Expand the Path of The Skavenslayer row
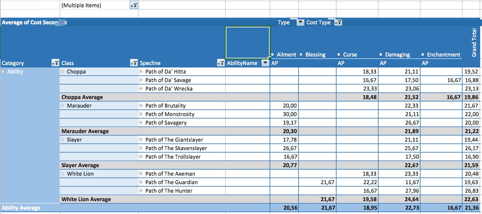 141,148
